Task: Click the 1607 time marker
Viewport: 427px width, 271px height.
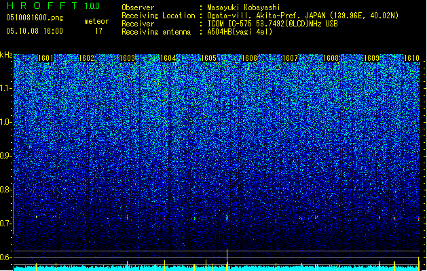Action: pos(290,58)
